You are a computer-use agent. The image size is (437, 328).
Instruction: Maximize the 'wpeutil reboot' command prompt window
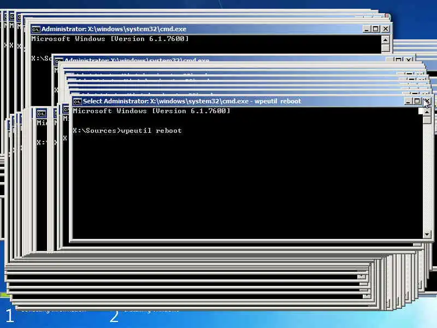point(417,101)
